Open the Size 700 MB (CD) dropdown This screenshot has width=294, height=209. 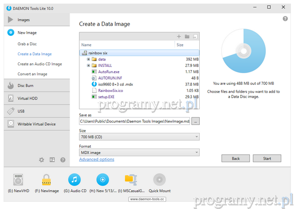(139, 137)
